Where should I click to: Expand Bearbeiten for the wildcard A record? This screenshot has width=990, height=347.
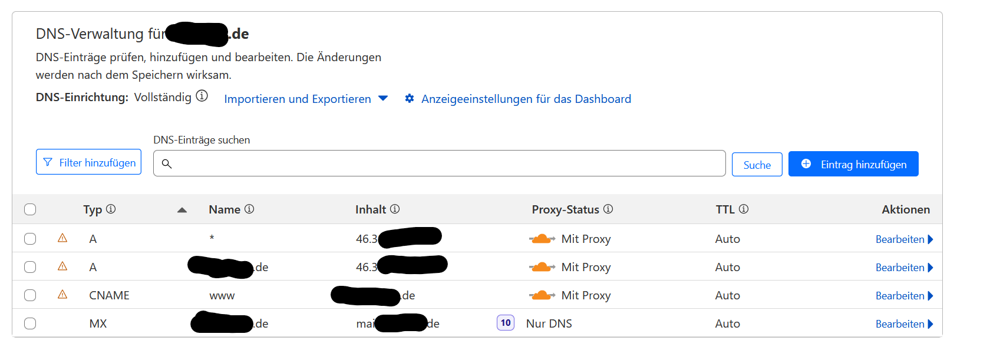pos(904,239)
